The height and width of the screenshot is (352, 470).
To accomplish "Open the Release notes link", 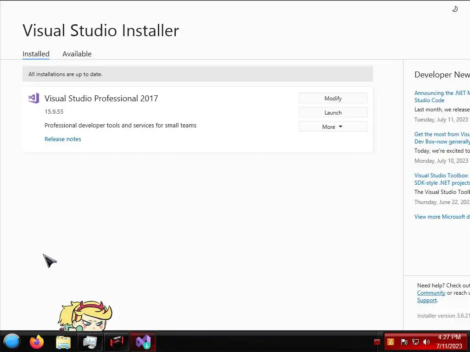I will pos(62,139).
